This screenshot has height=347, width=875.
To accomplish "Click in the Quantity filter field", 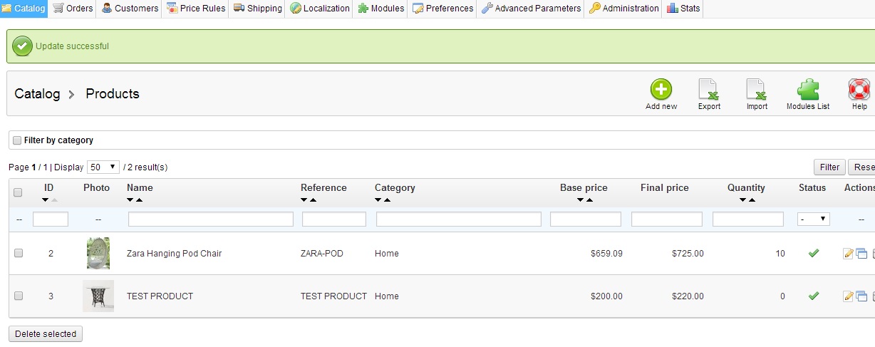I will tap(748, 219).
